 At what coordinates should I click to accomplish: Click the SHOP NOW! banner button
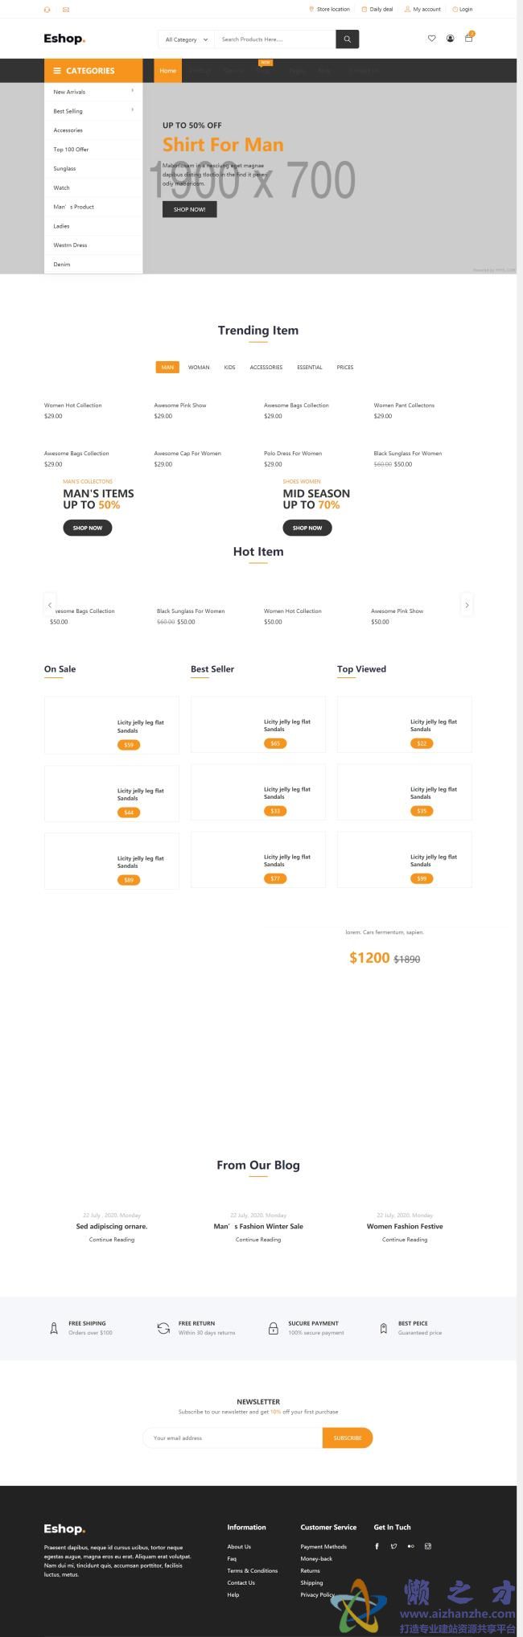pos(189,209)
